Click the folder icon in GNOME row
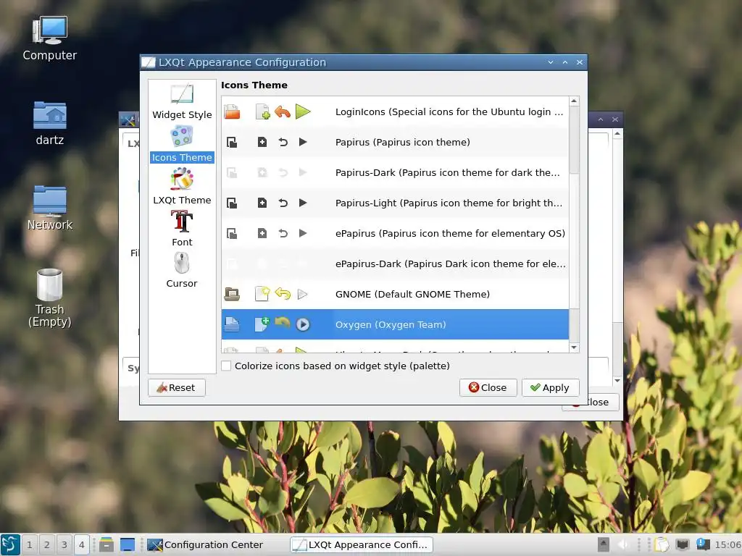The height and width of the screenshot is (556, 742). pyautogui.click(x=232, y=294)
